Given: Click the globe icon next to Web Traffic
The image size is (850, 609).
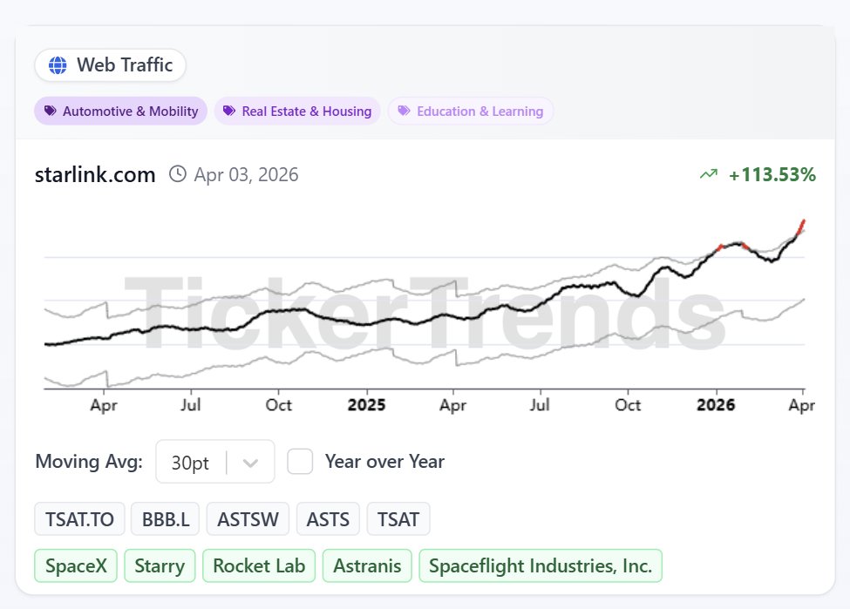Looking at the screenshot, I should [x=58, y=64].
